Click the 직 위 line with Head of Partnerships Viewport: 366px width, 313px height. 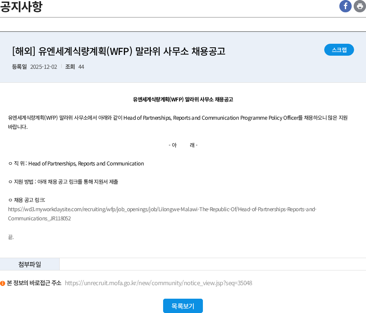tap(76, 163)
